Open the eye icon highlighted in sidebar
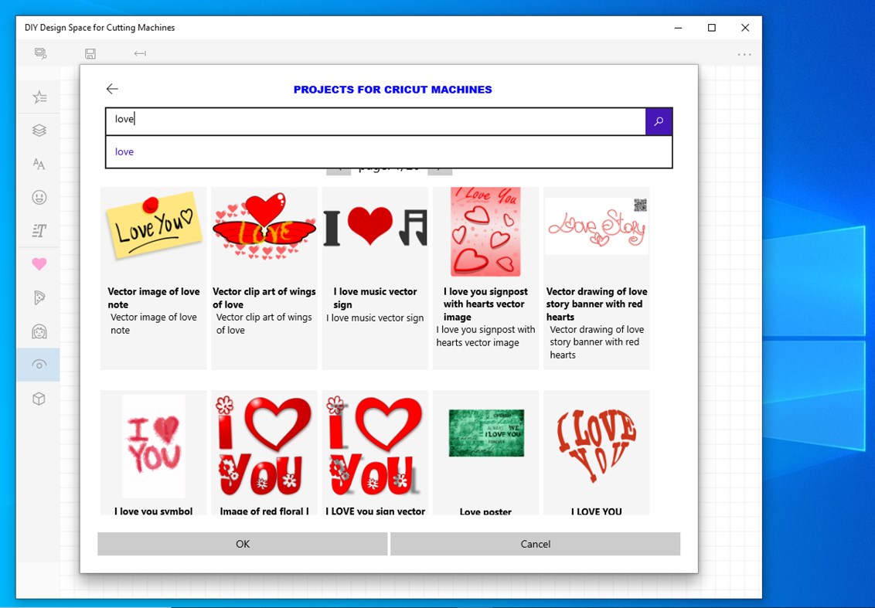This screenshot has width=875, height=608. 39,364
